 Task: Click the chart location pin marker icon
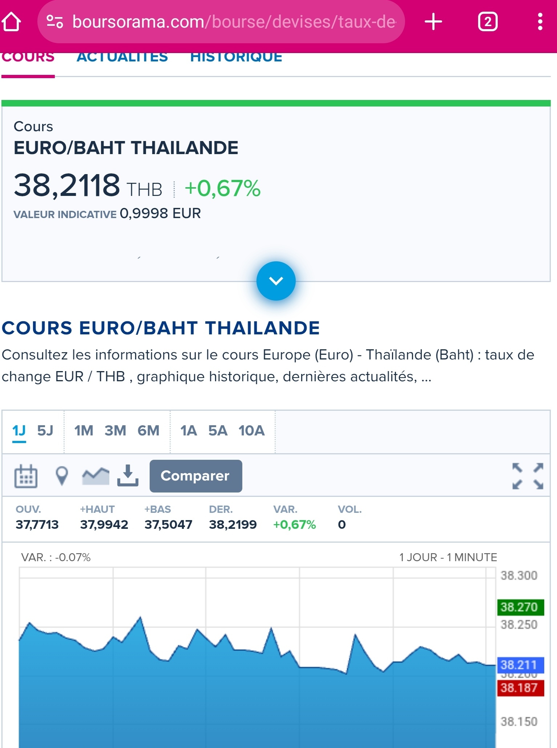tap(62, 476)
